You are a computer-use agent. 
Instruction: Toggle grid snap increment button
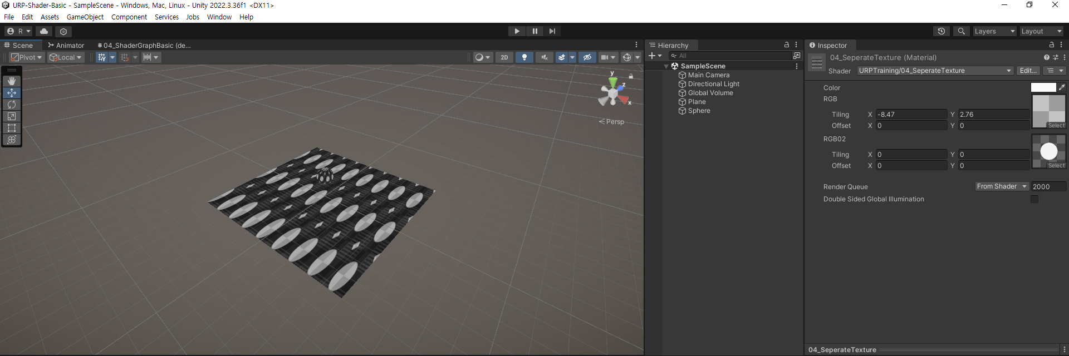(125, 57)
